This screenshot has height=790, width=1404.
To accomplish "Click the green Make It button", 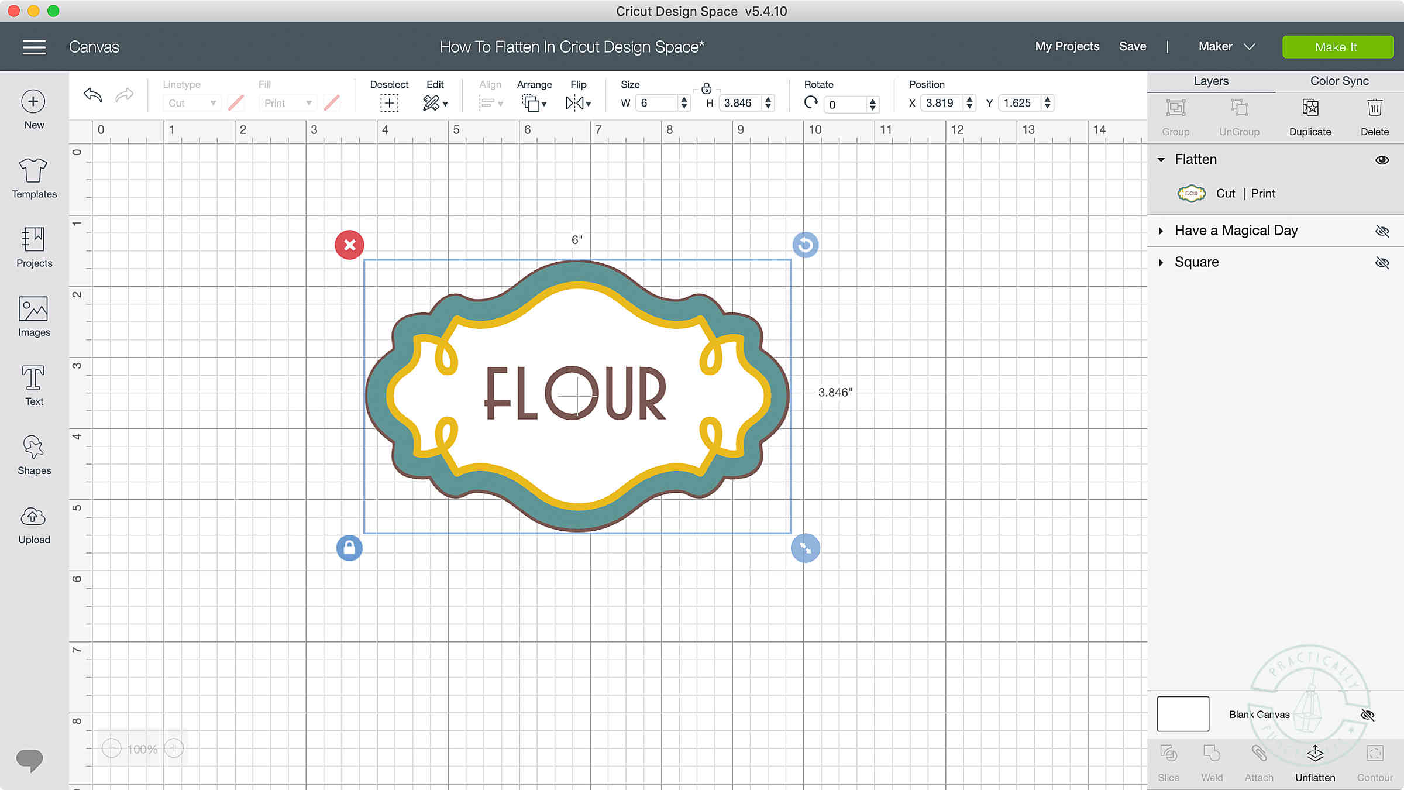I will 1337,47.
